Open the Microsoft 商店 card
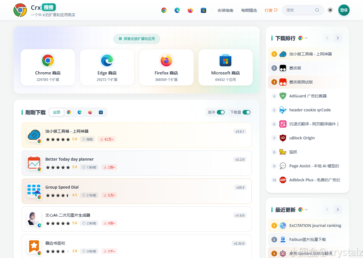This screenshot has width=363, height=258. click(225, 67)
